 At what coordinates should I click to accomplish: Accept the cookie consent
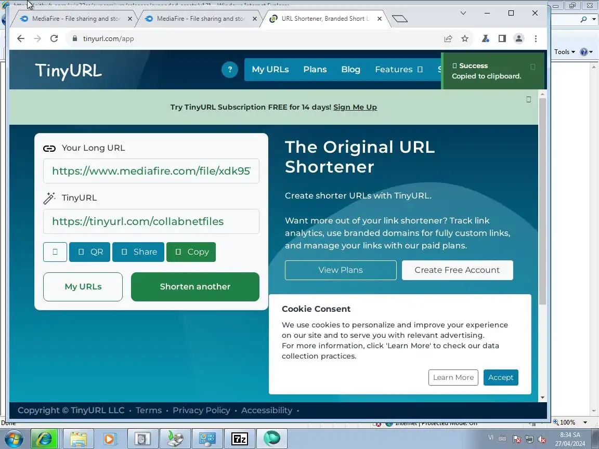click(501, 378)
